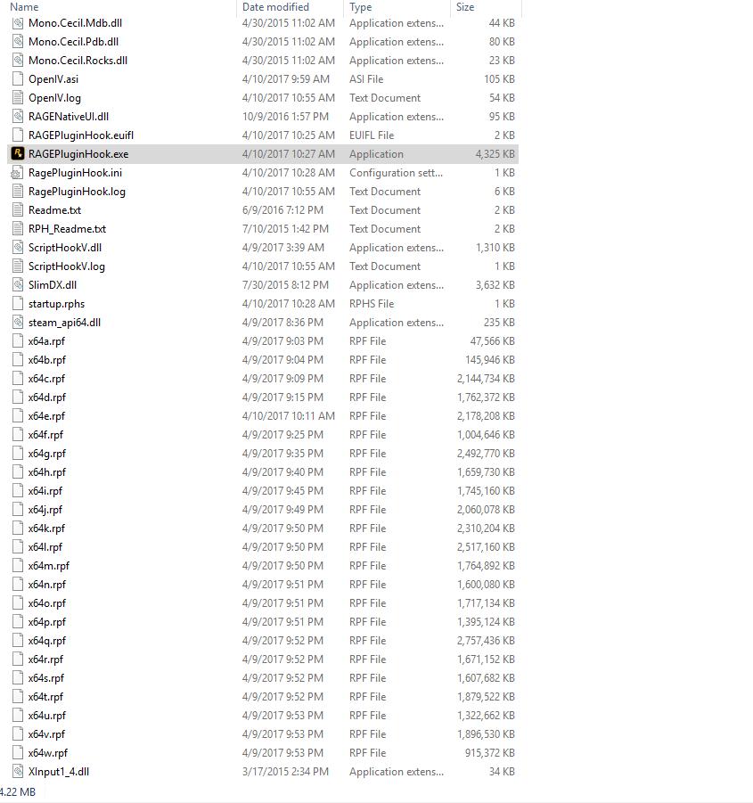The height and width of the screenshot is (803, 753).
Task: Select the Mono.Cecil.Pdb.dll file icon
Action: coord(18,42)
